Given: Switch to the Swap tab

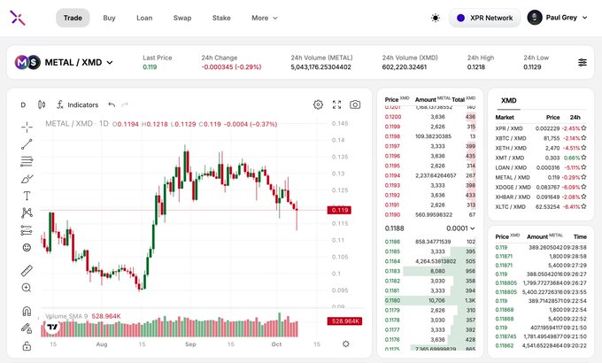Looking at the screenshot, I should point(182,18).
